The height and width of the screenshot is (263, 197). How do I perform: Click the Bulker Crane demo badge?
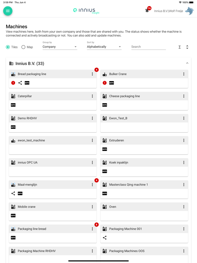pos(111,83)
